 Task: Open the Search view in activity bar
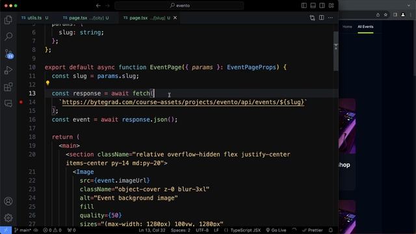pyautogui.click(x=8, y=36)
